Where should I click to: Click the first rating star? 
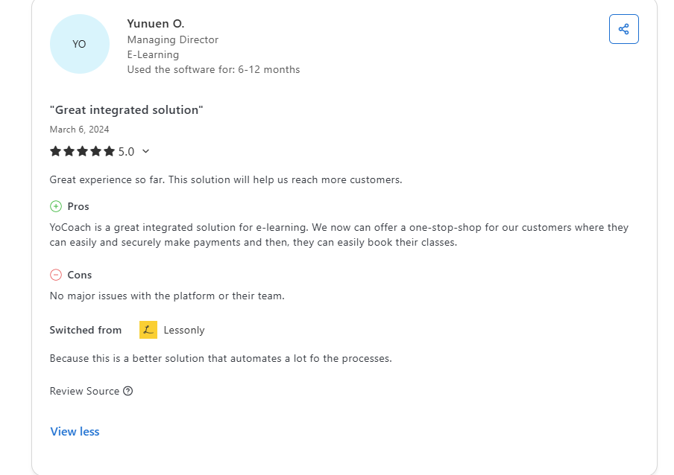[x=56, y=151]
